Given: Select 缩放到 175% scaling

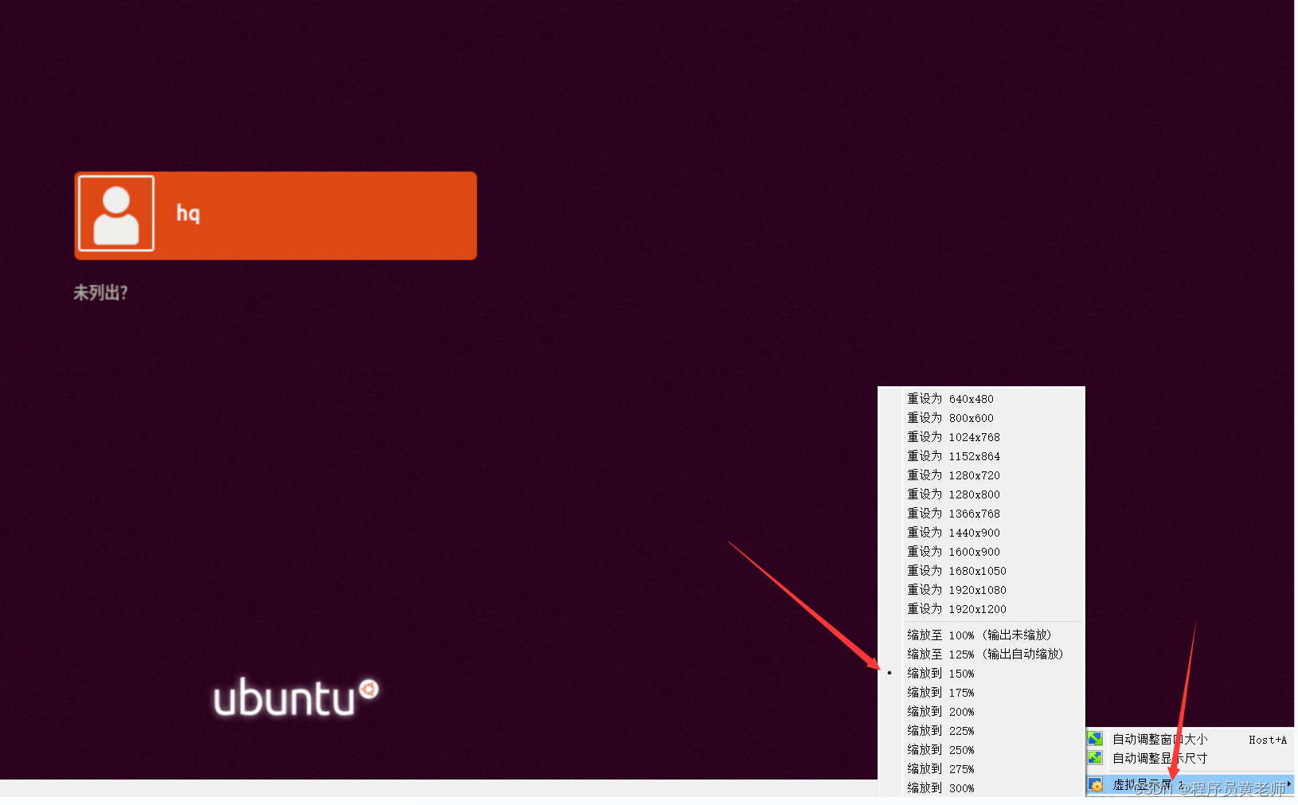Looking at the screenshot, I should click(x=981, y=693).
